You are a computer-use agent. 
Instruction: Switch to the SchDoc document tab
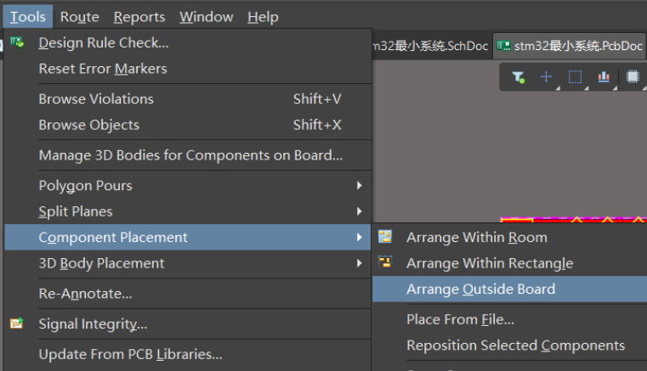(431, 46)
